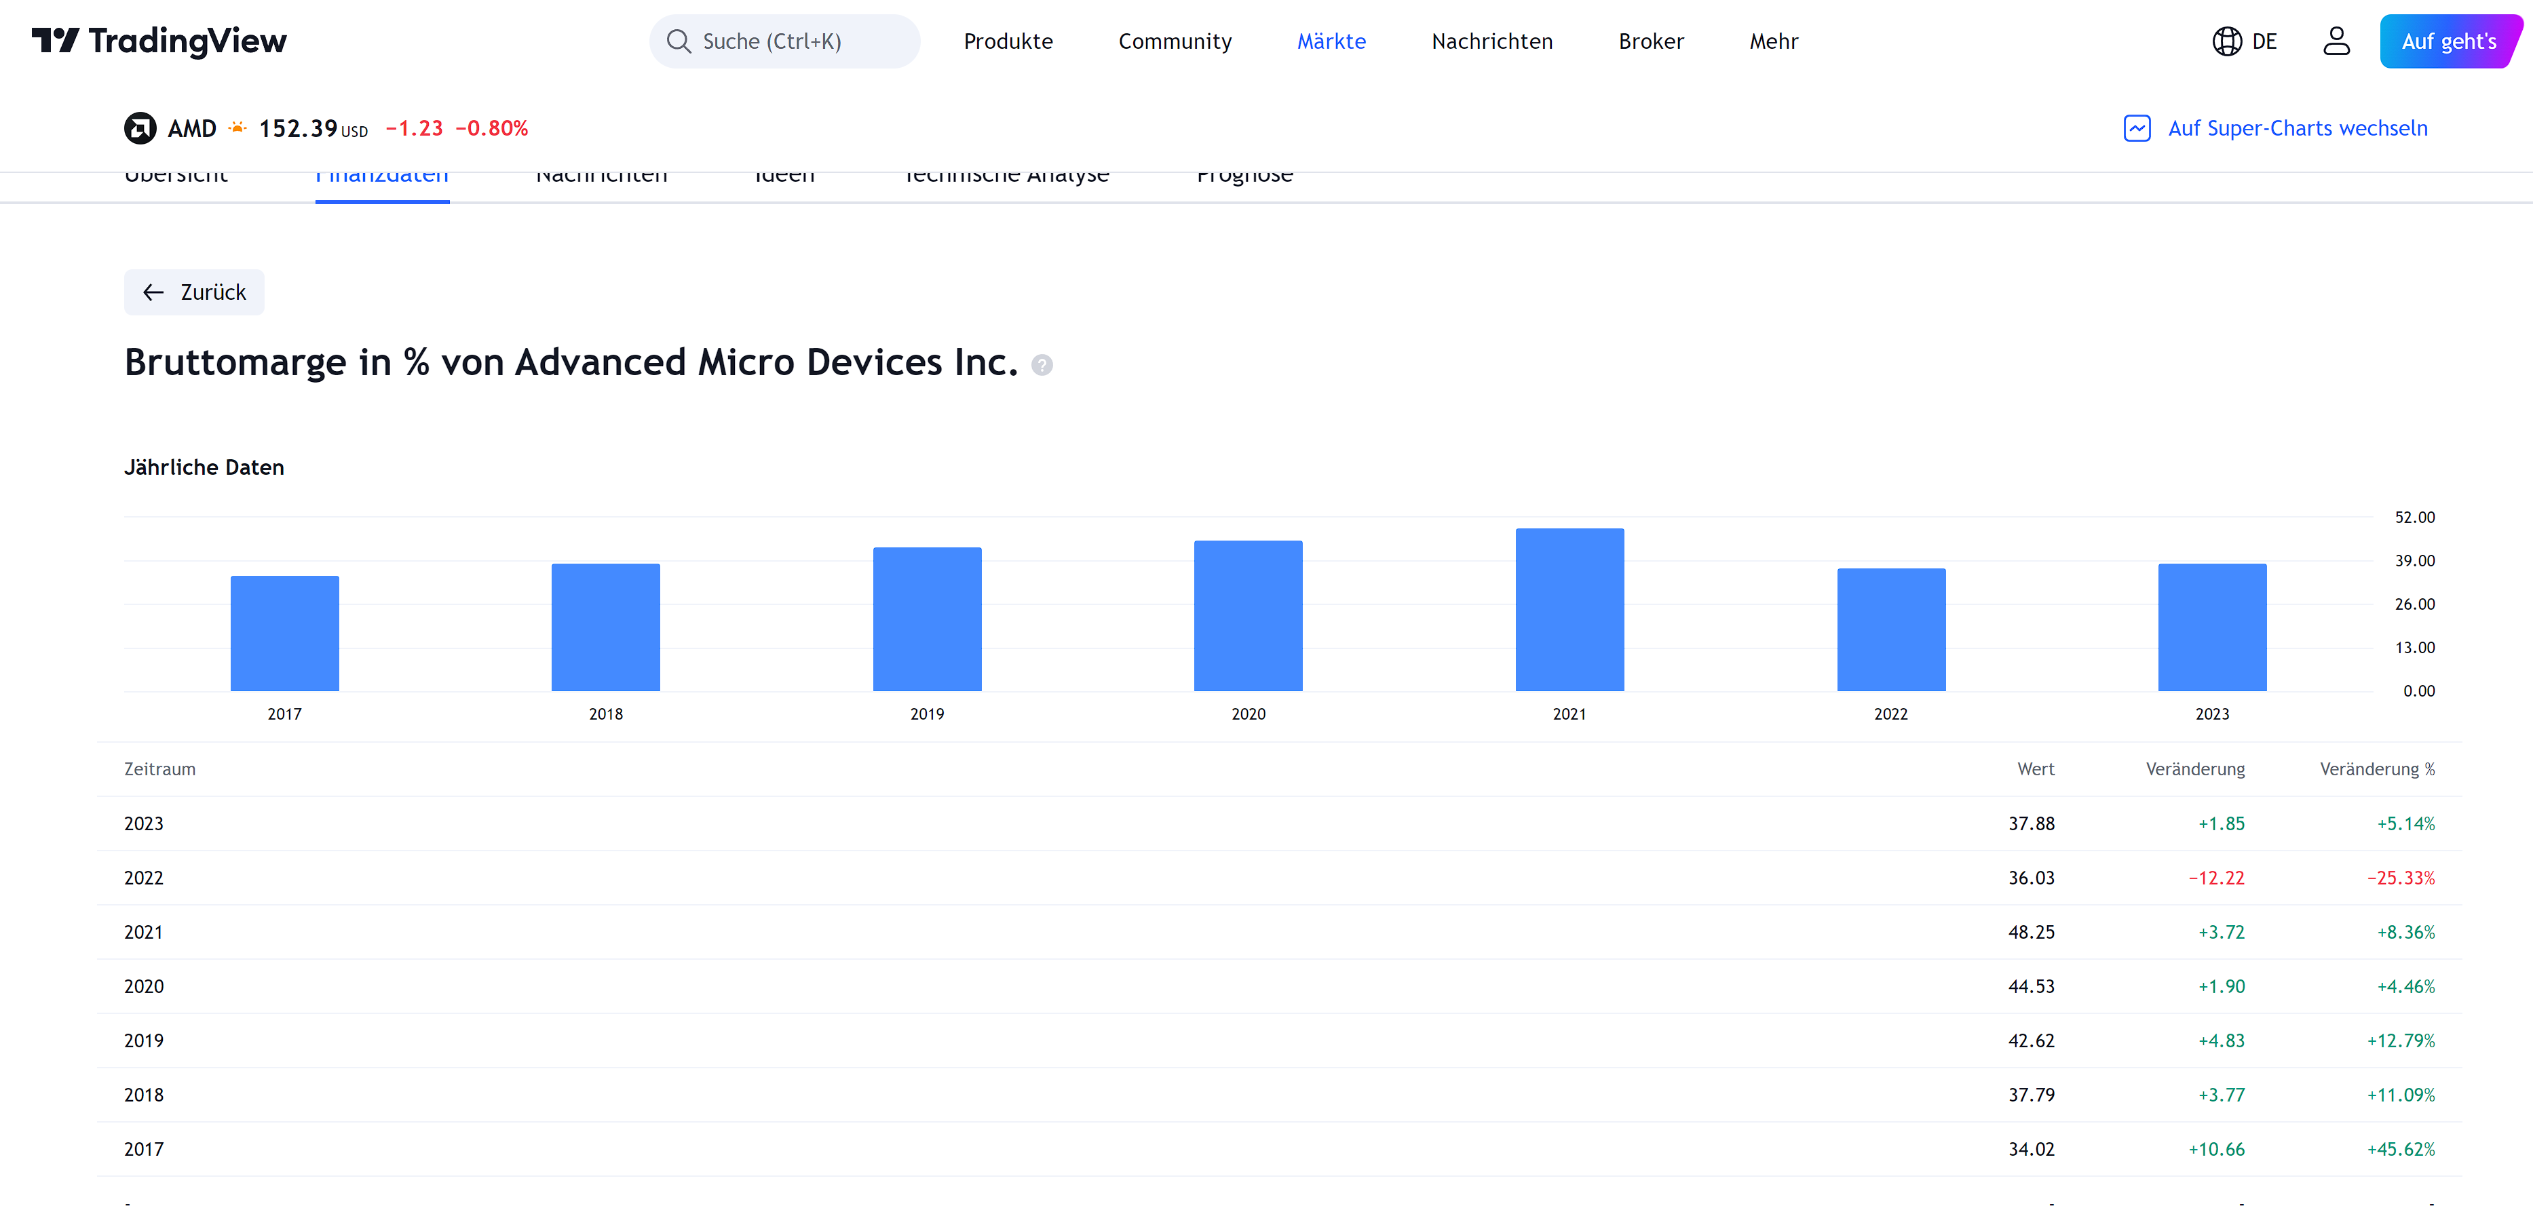Screen dimensions: 2533x1227
Task: Focus the Suche search field
Action: click(786, 41)
